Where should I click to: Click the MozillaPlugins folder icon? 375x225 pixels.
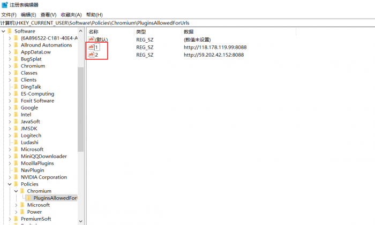16,163
